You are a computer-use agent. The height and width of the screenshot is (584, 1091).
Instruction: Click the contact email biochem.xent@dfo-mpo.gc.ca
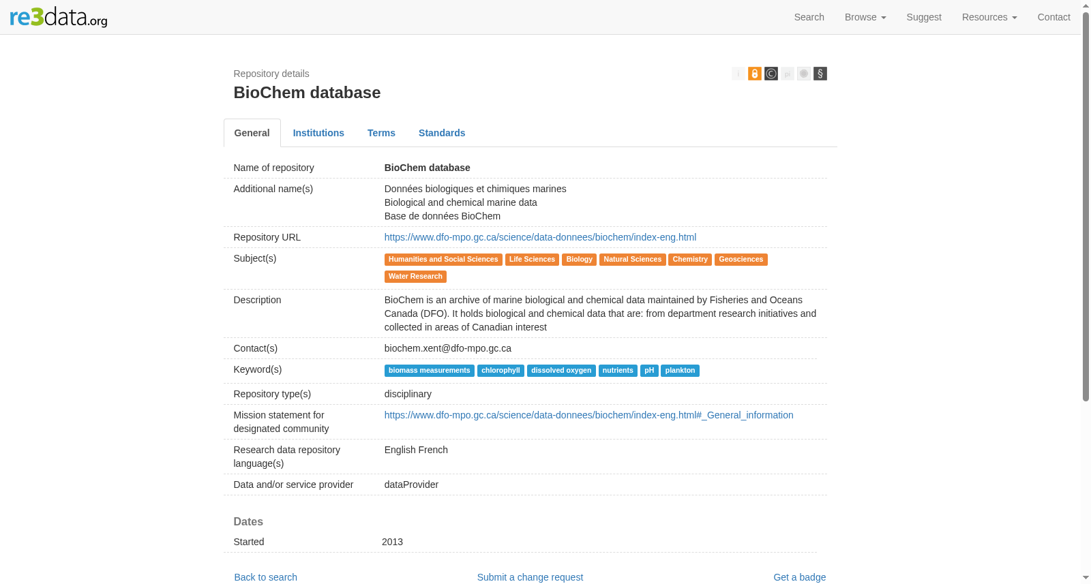[x=448, y=348]
